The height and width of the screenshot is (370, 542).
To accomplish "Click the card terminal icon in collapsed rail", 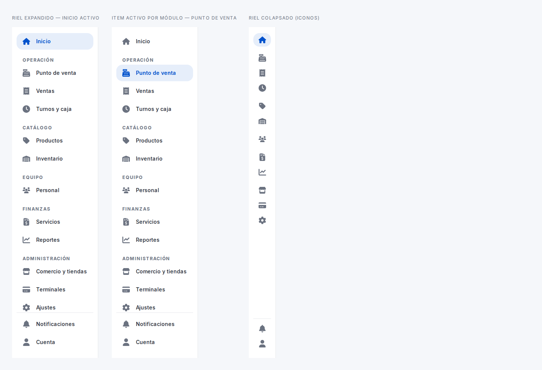I will (262, 205).
